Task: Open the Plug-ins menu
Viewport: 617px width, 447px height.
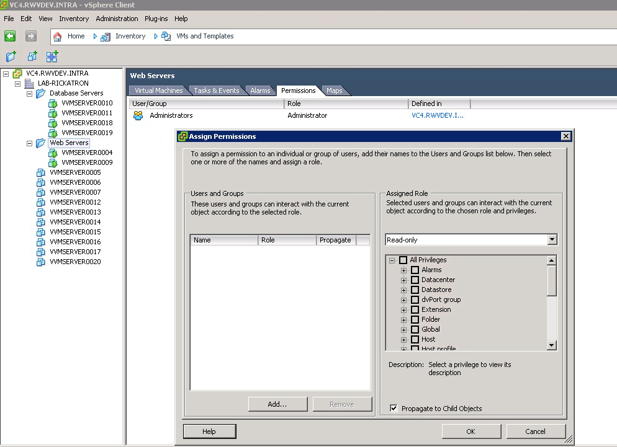Action: (x=156, y=19)
